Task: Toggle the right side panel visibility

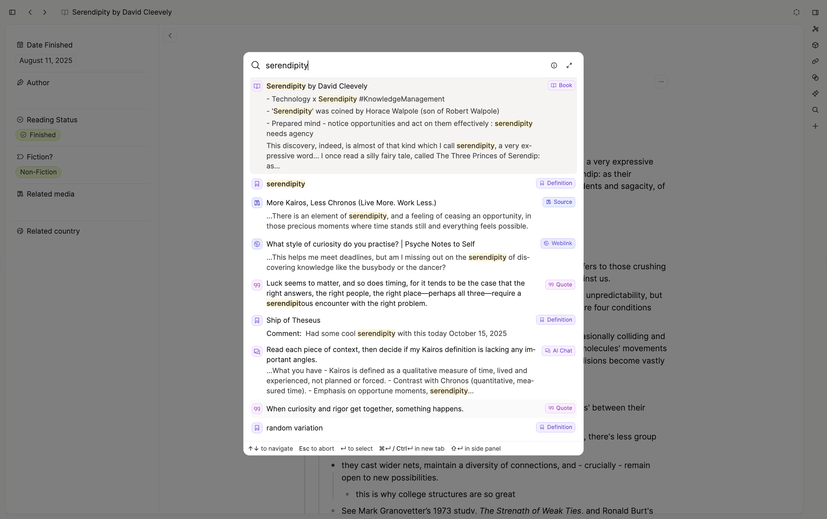Action: 816,12
